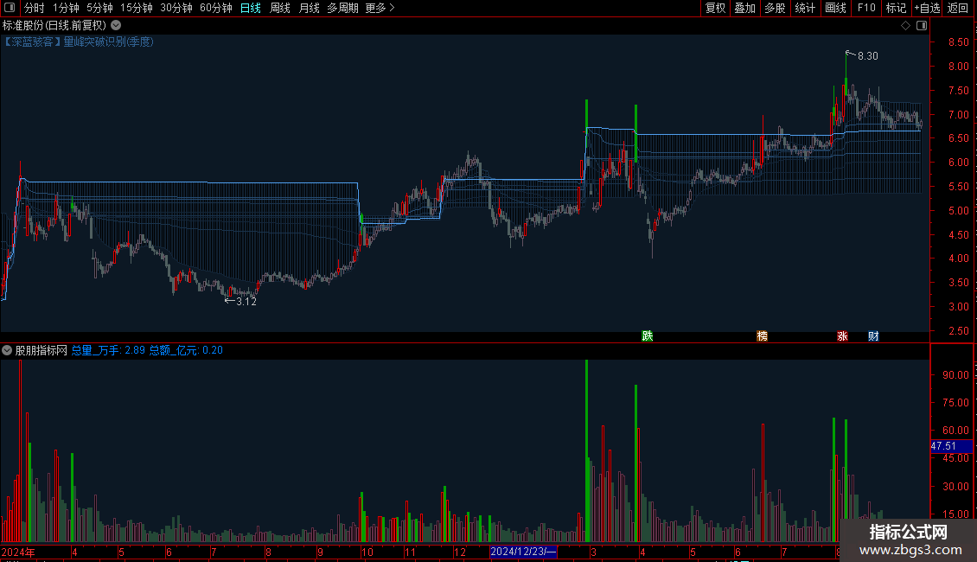Click the 总量_万手: 2.89 readout
Screen dimensions: 977x562
(108, 350)
